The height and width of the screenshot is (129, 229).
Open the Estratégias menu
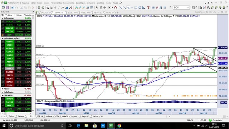(81, 3)
